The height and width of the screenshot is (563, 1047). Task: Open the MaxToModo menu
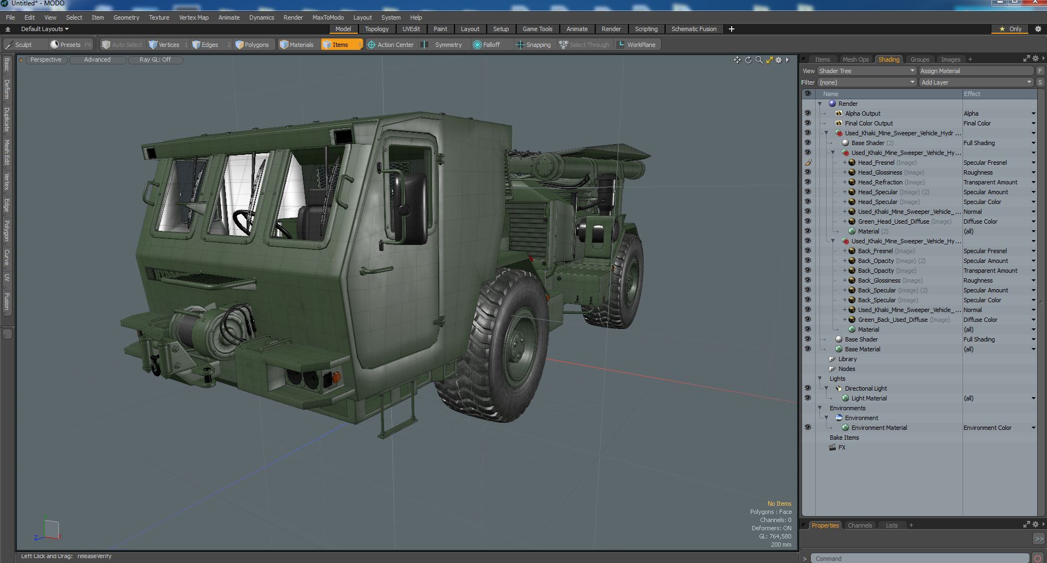[328, 17]
